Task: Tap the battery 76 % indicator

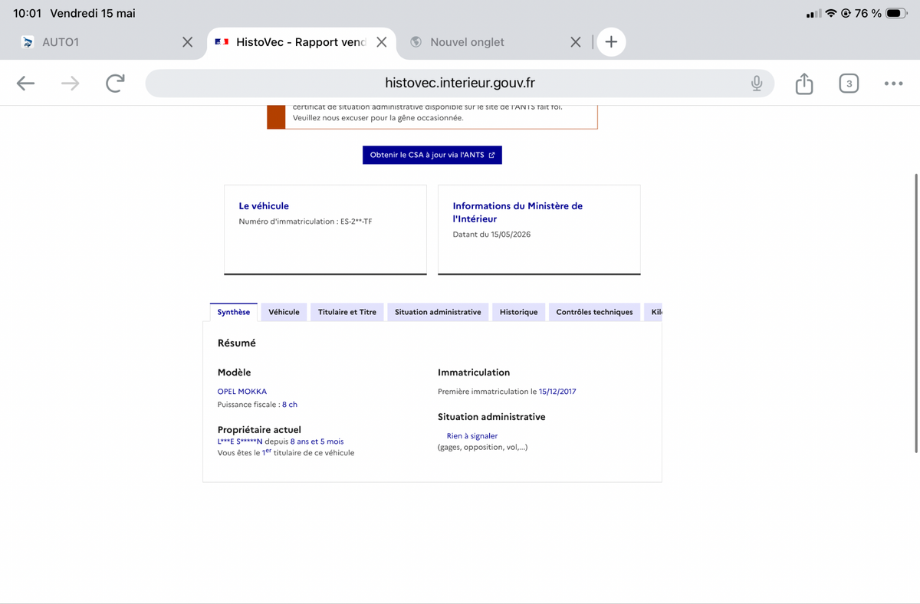Action: point(882,13)
